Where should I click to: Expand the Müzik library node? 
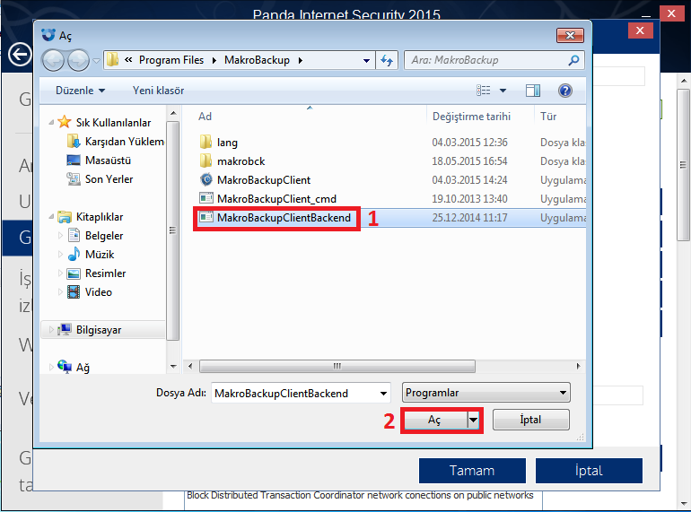(x=60, y=255)
